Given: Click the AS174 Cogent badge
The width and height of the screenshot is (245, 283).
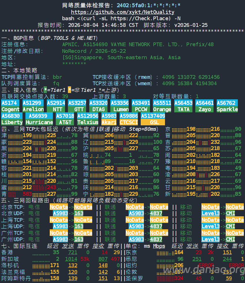Looking at the screenshot, I should (10, 106).
